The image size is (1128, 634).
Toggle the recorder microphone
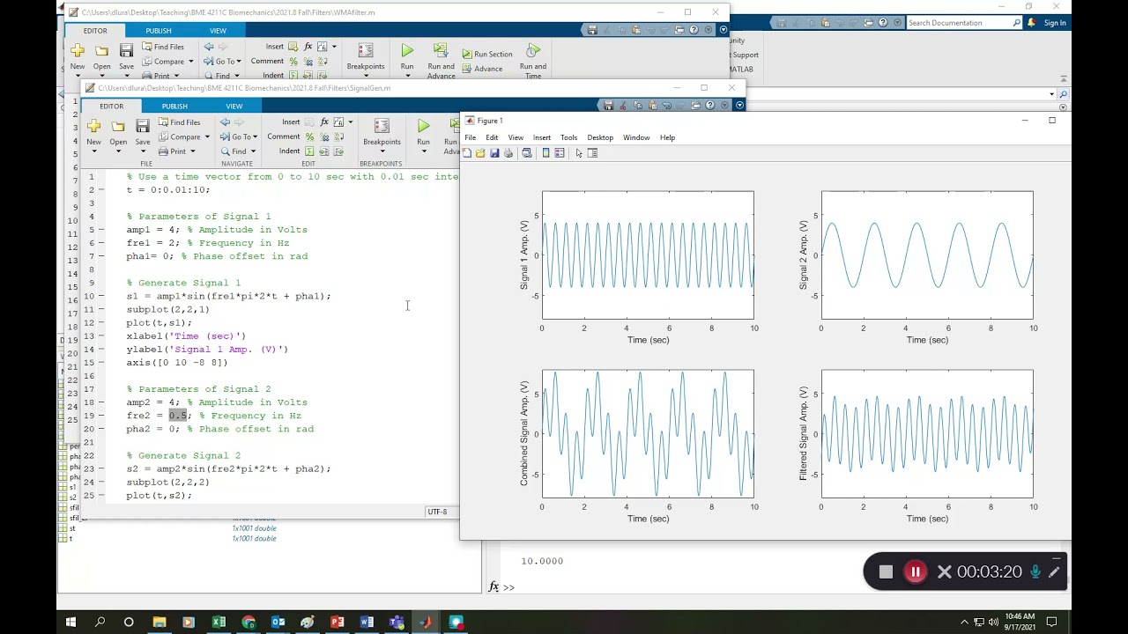point(1035,572)
